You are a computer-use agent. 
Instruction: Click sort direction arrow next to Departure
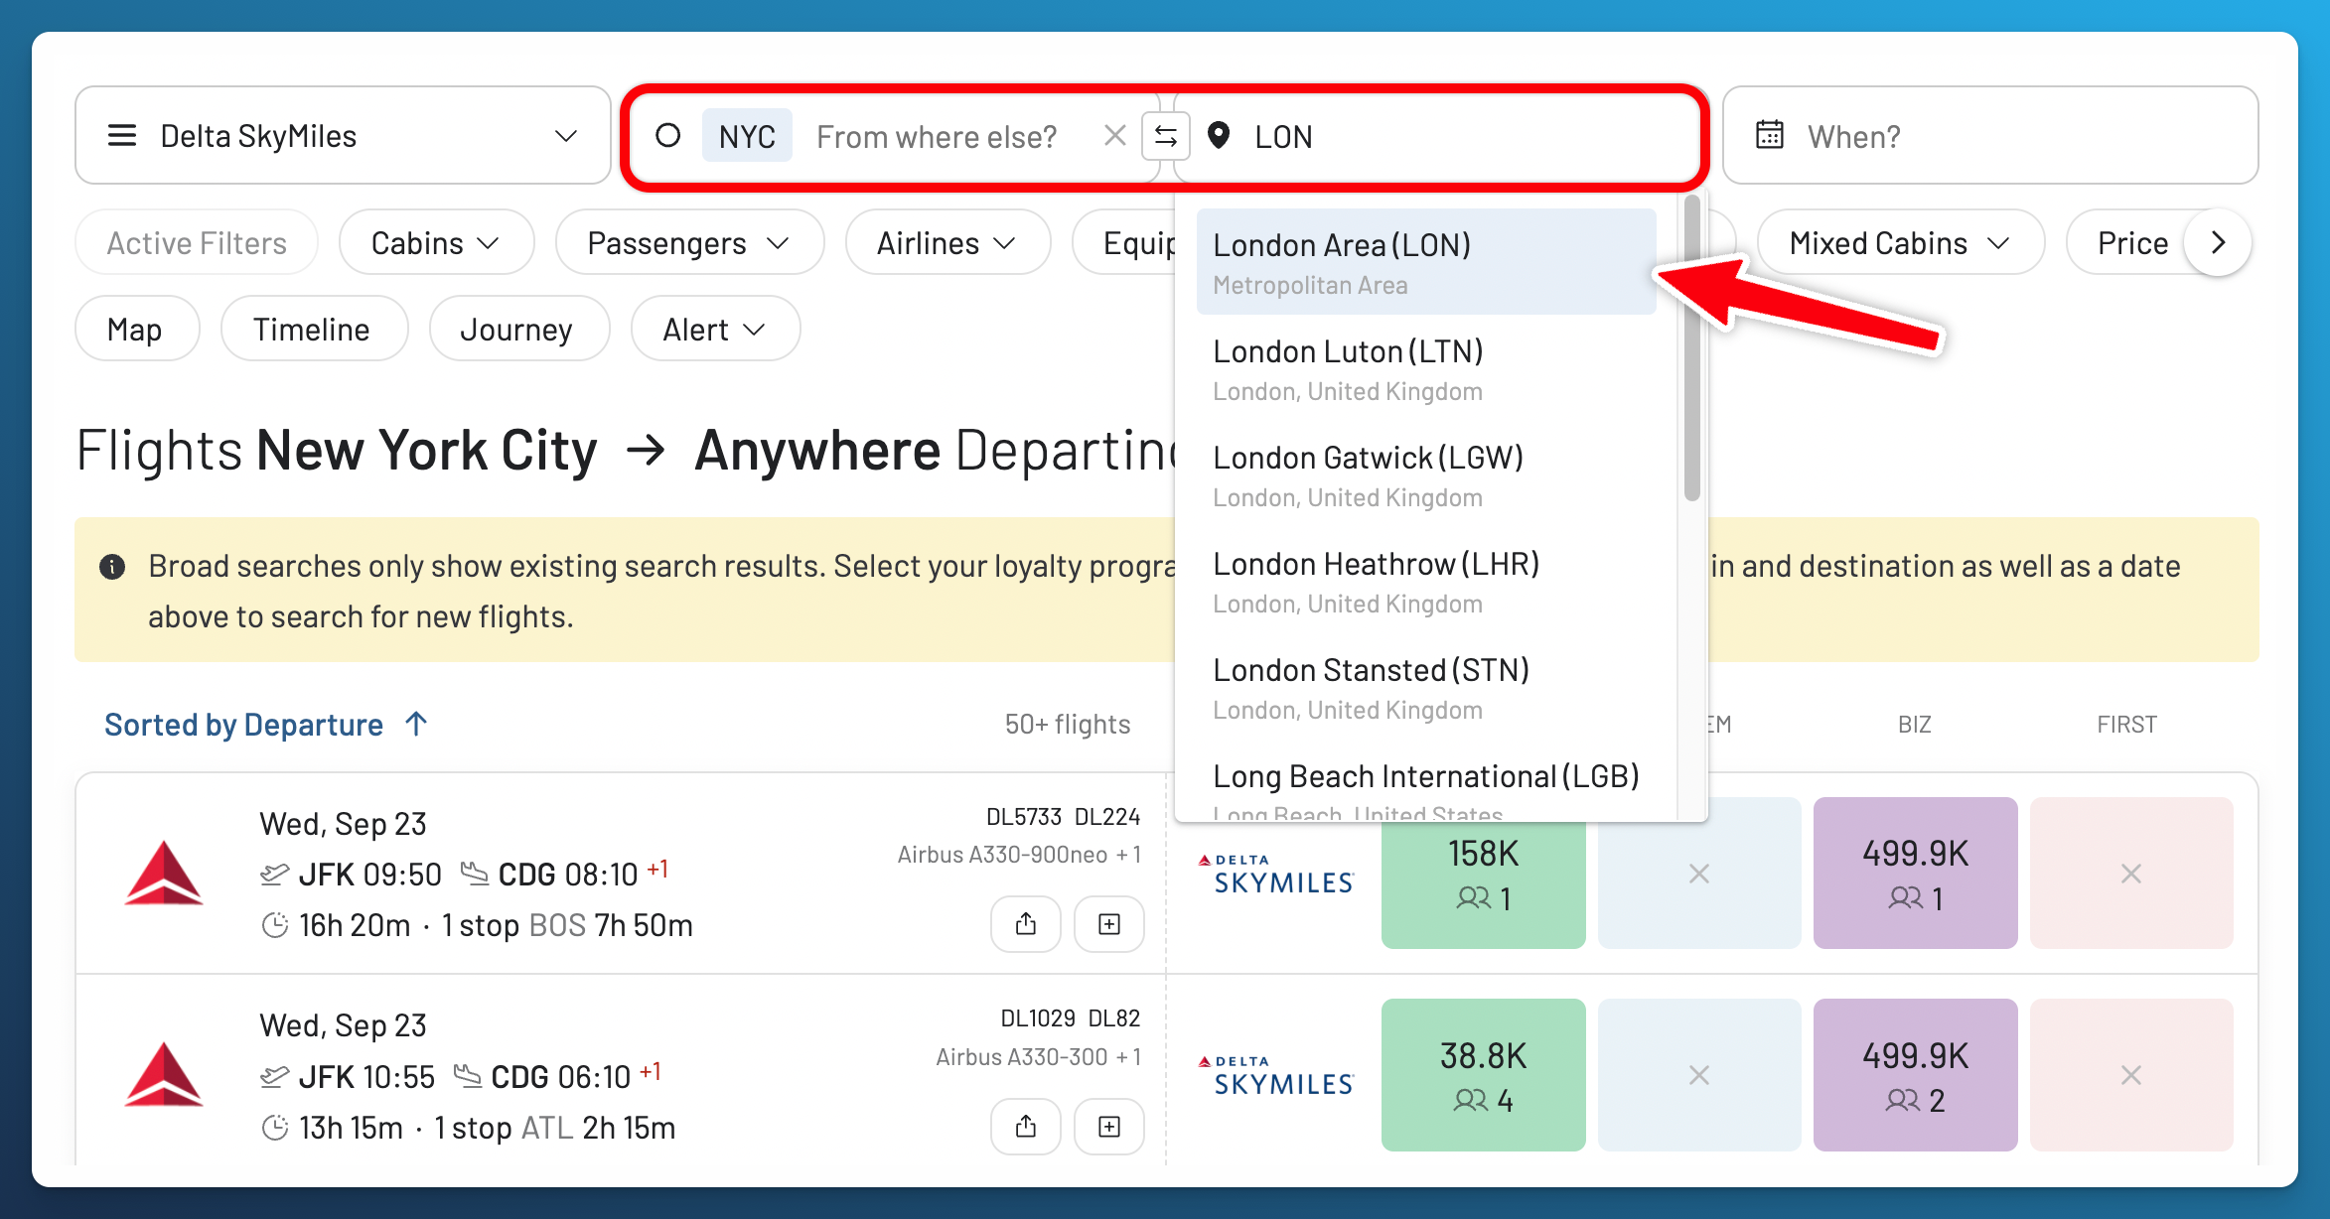(x=417, y=724)
